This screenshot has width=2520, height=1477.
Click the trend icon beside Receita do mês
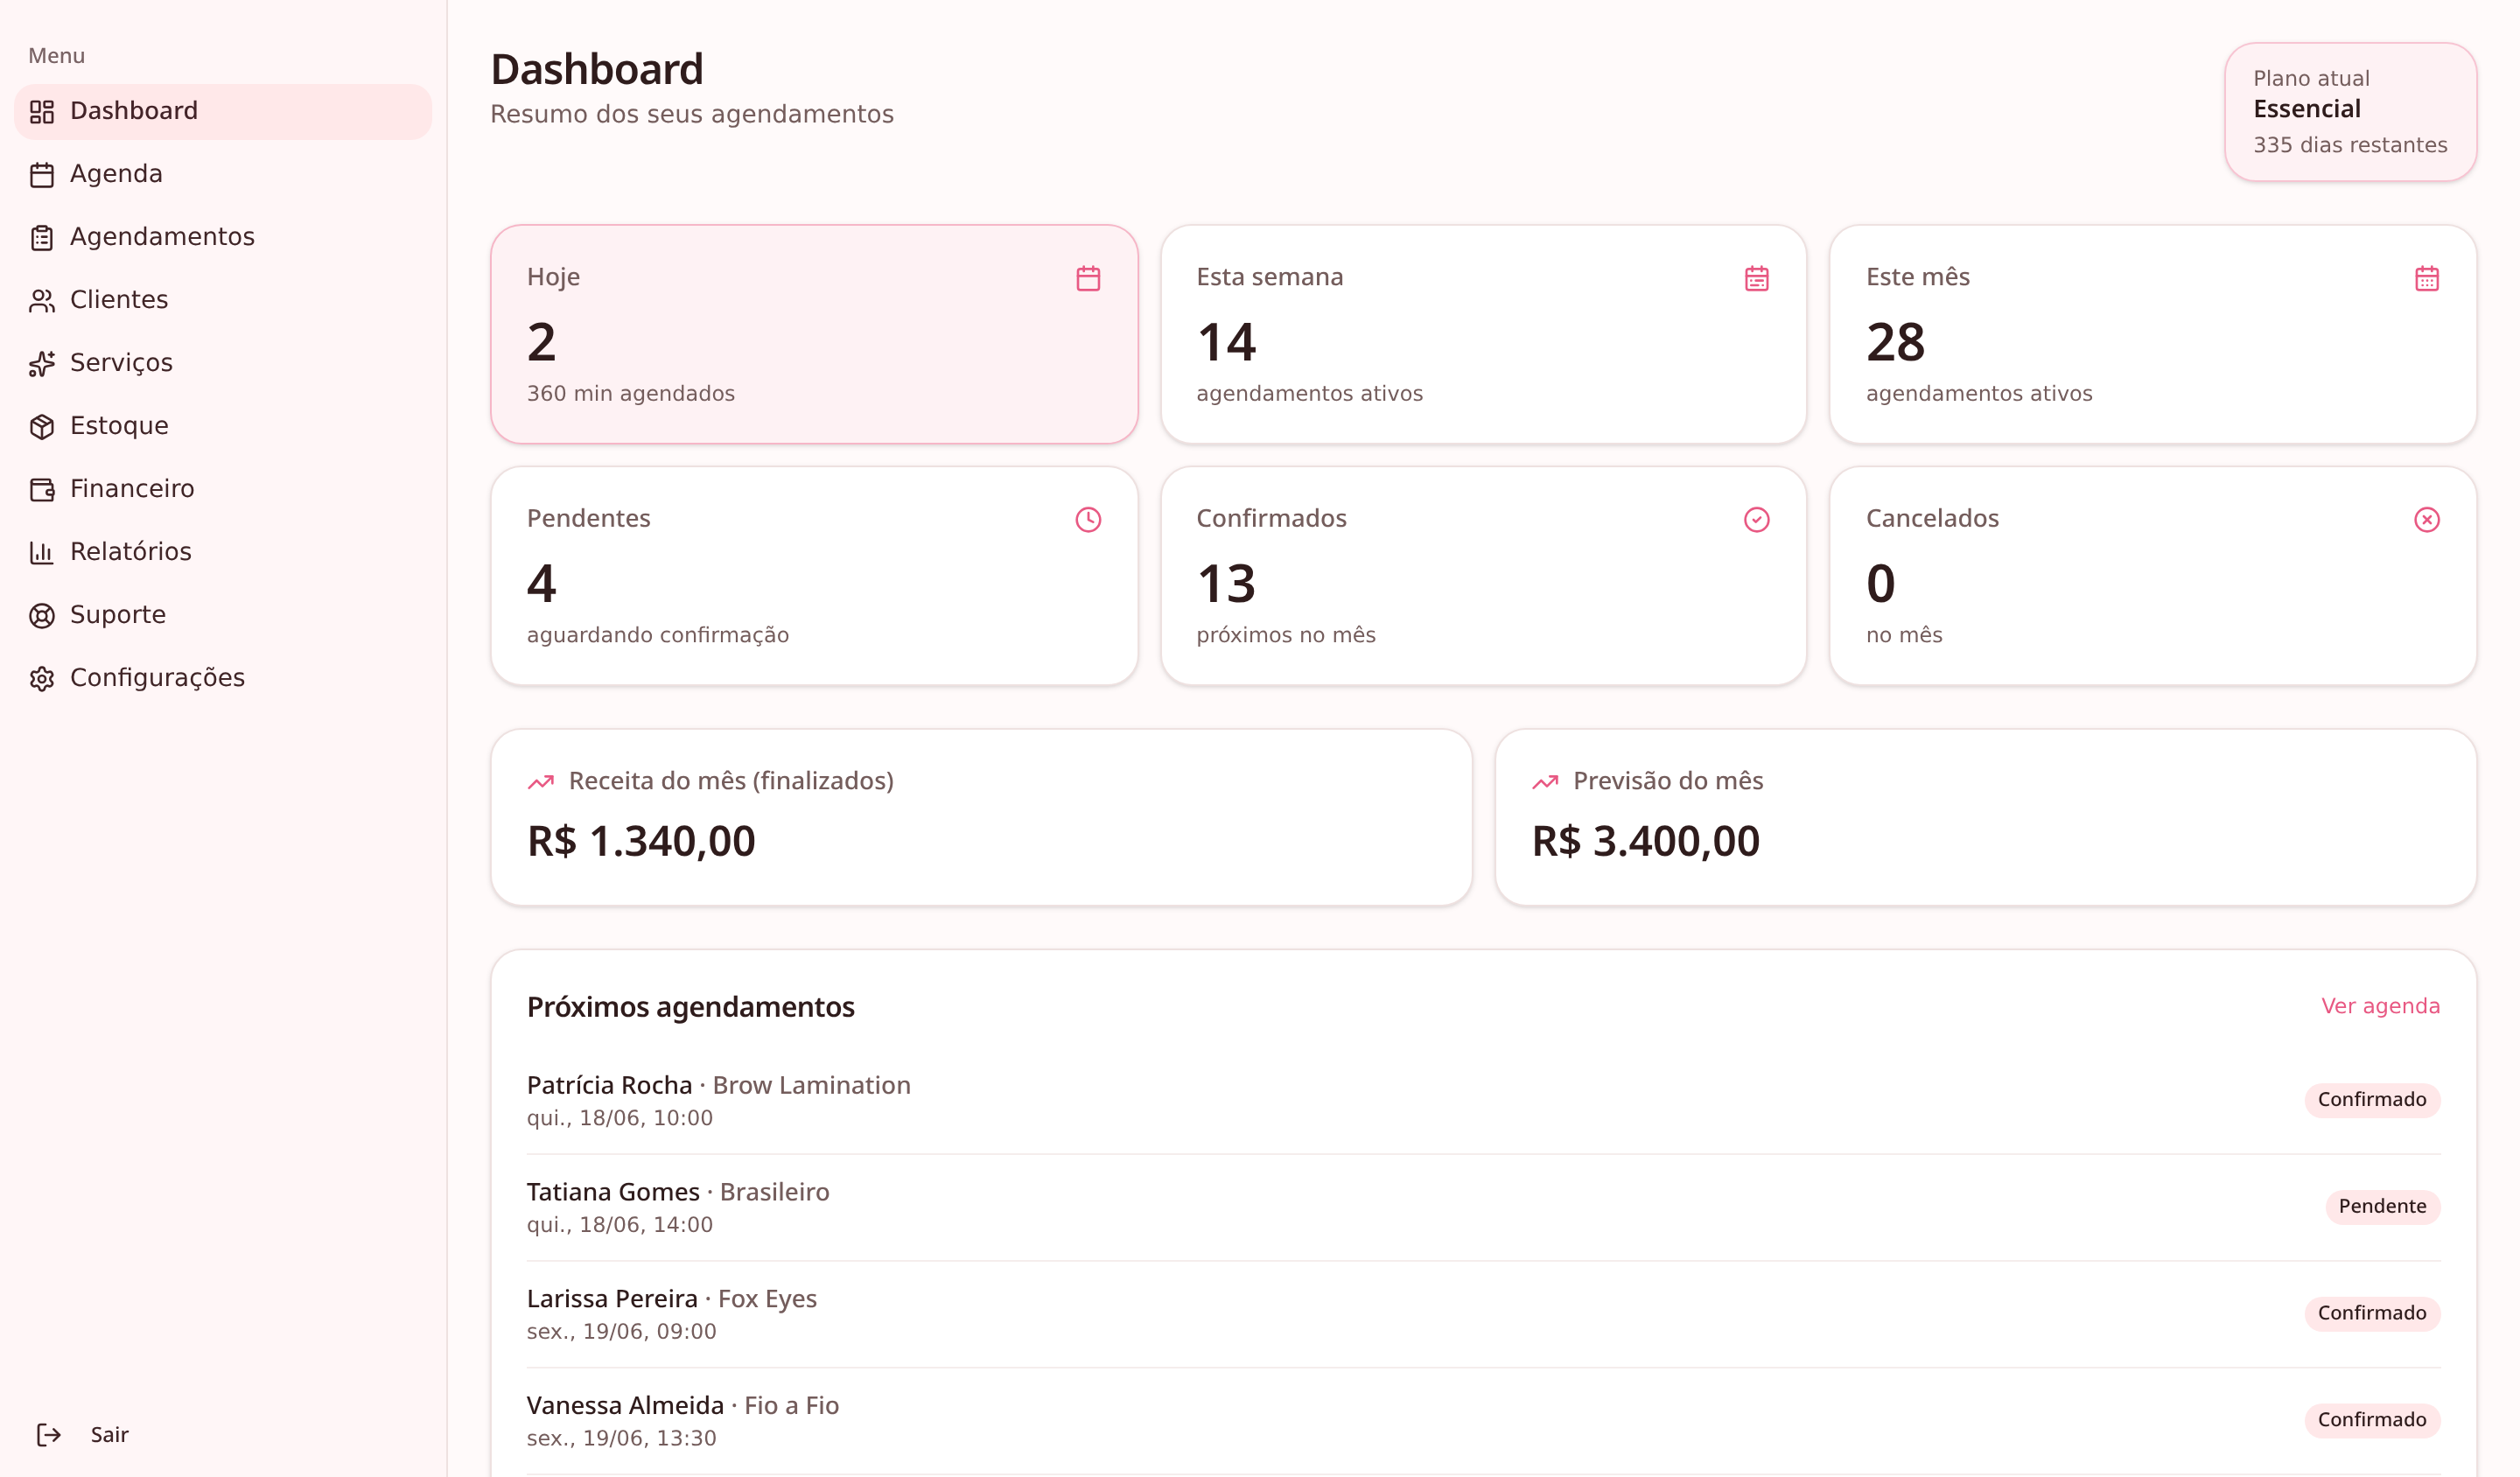(x=541, y=782)
